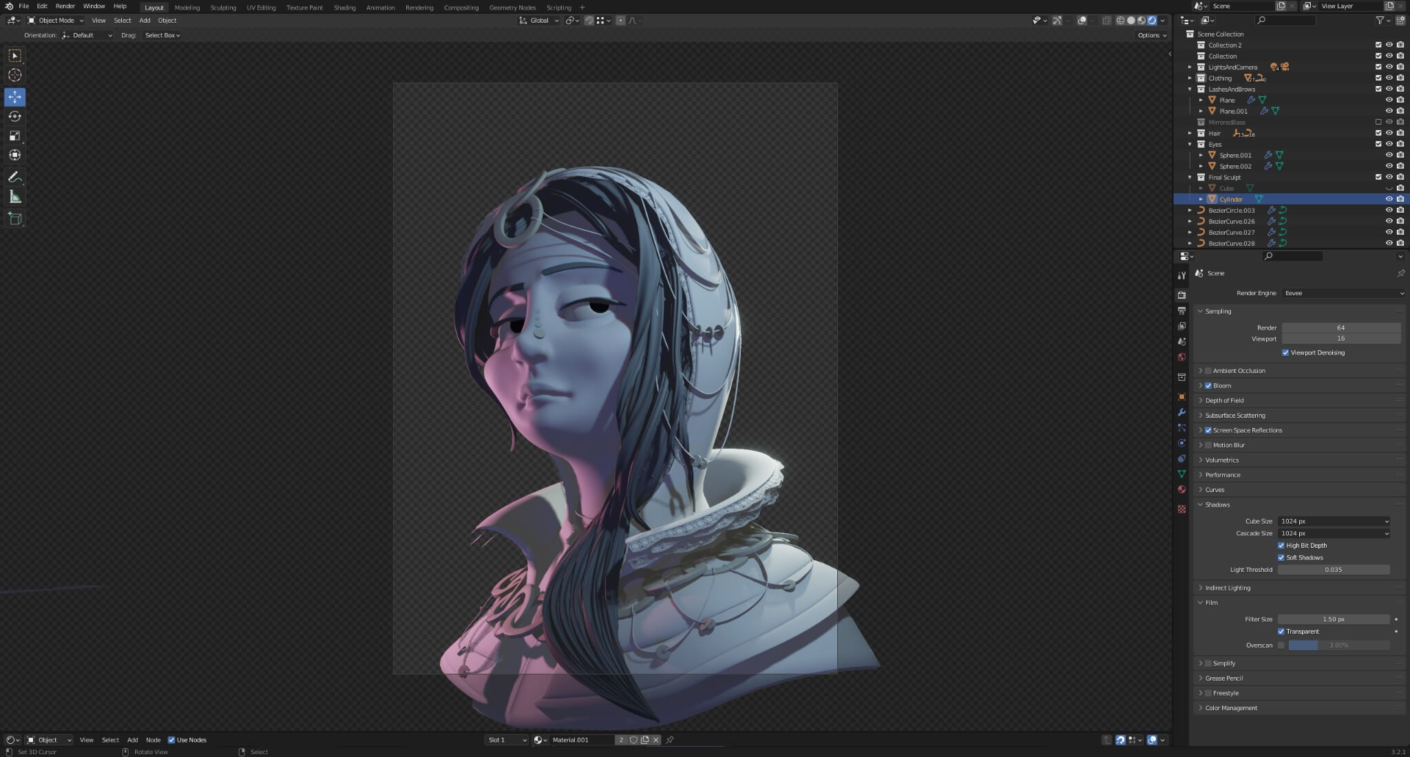Open the Render menu

click(x=65, y=6)
